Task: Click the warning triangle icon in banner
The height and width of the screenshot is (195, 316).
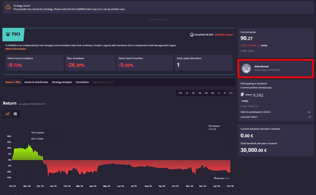Action: [8, 7]
